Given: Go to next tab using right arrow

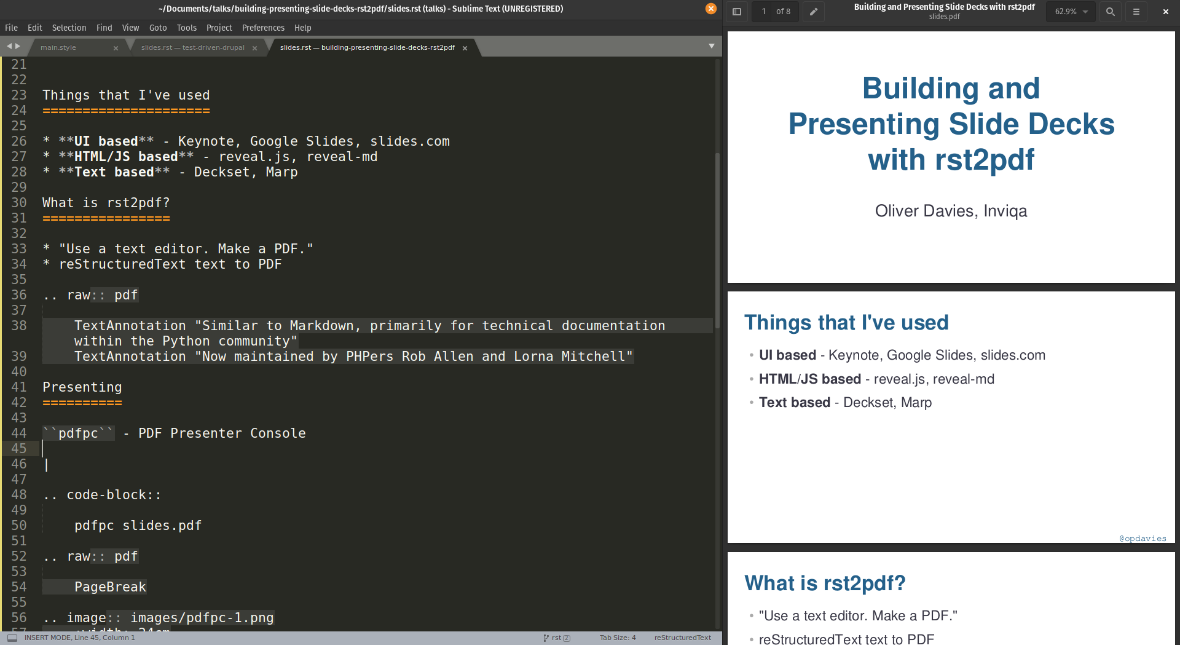Looking at the screenshot, I should 18,46.
